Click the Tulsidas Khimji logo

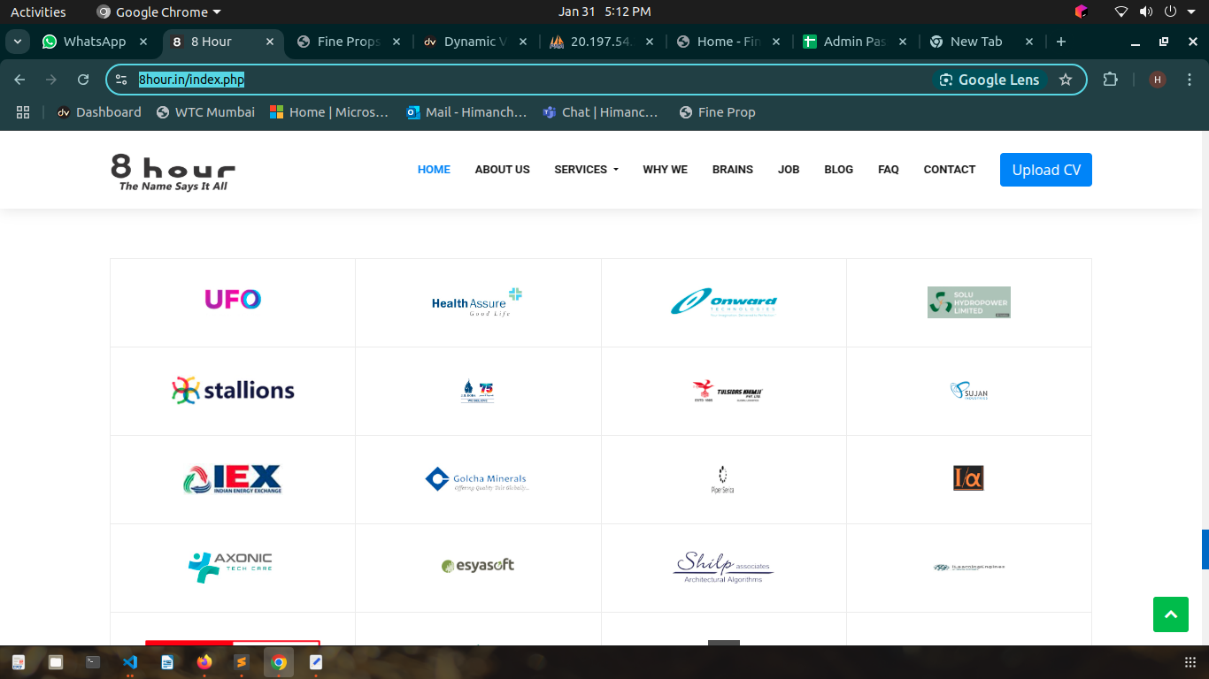point(728,391)
